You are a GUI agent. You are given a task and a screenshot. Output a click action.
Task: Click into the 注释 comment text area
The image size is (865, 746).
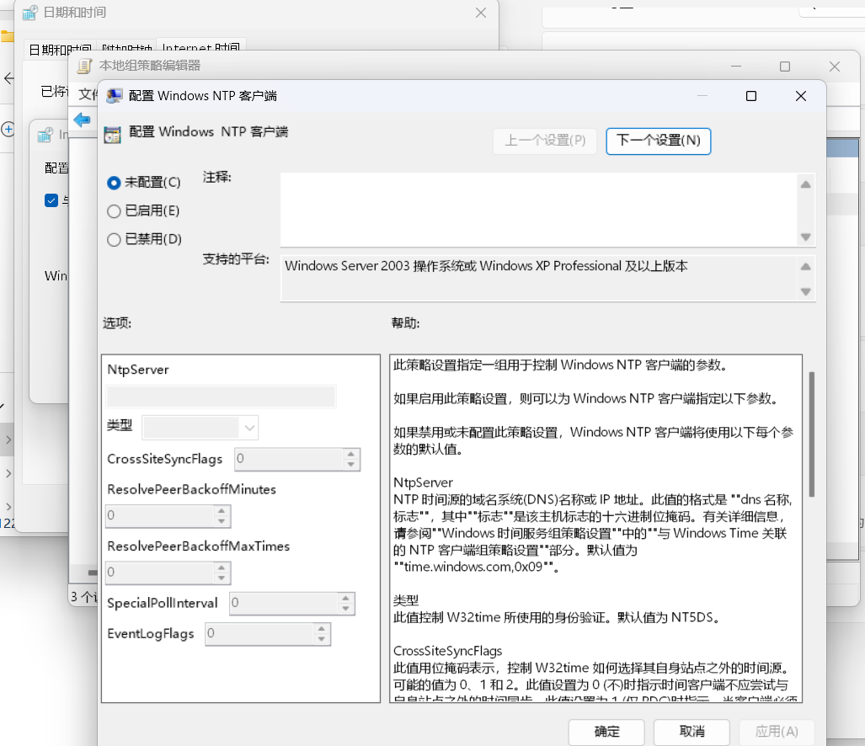pyautogui.click(x=538, y=210)
